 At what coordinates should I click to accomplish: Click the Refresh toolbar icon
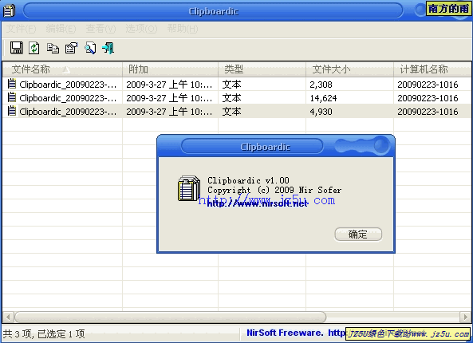click(34, 48)
